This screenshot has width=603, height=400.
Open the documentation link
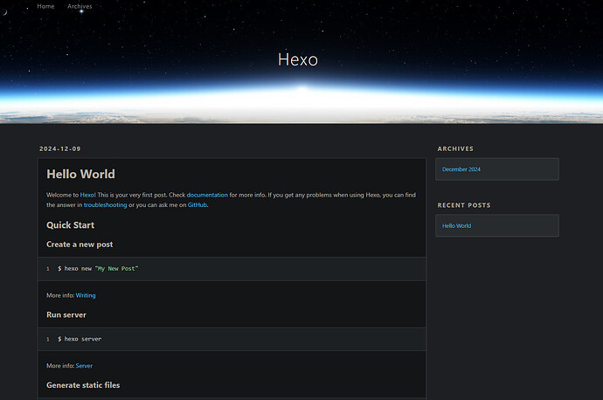207,195
